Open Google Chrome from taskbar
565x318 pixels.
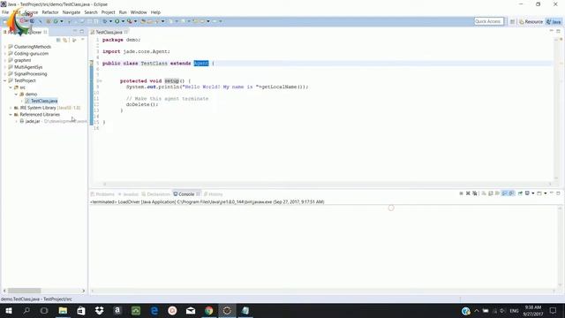point(208,310)
